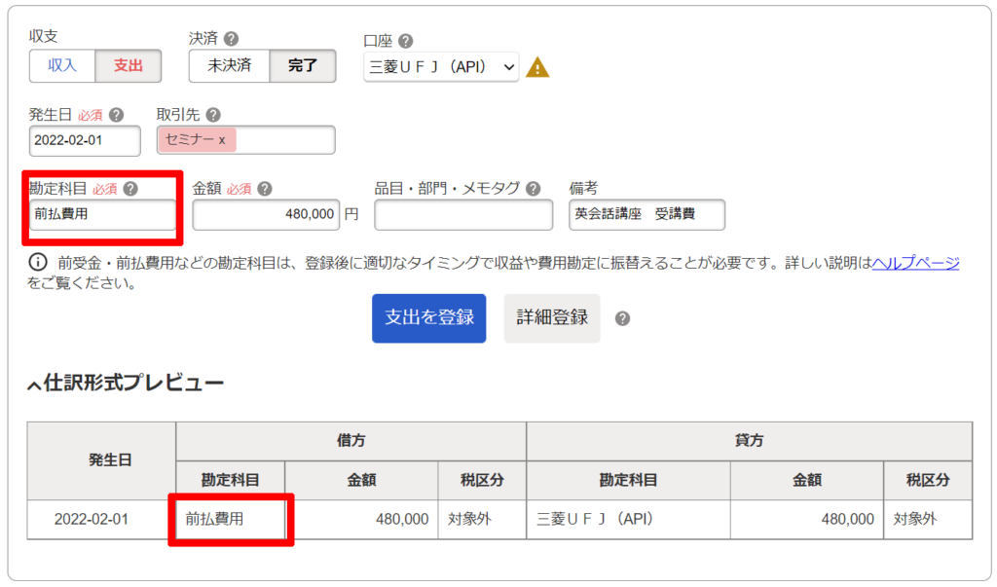Collapse the 仕訳形式プレビュー section
Image resolution: width=997 pixels, height=587 pixels.
(x=34, y=385)
